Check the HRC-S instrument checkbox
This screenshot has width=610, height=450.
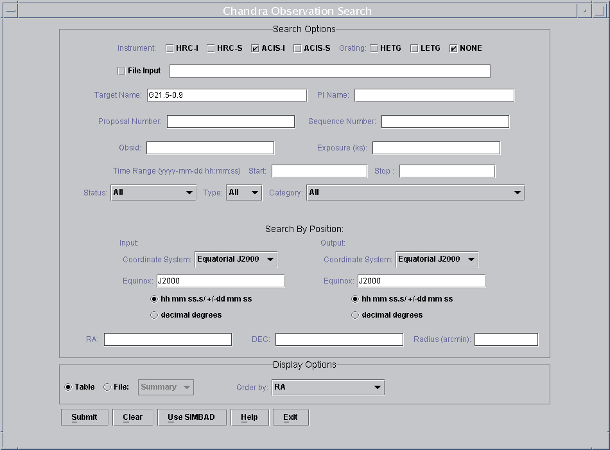click(x=211, y=48)
